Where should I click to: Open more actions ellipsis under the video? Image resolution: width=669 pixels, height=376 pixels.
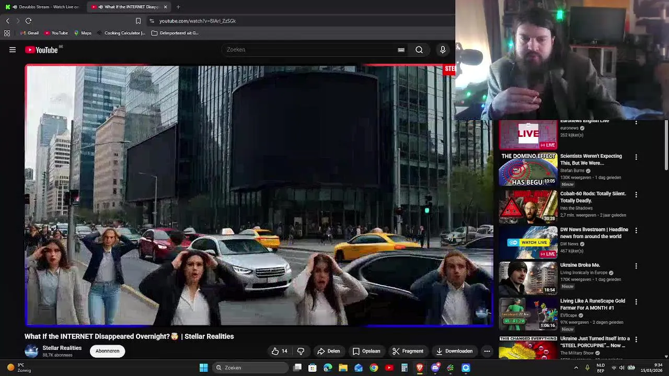tap(487, 351)
